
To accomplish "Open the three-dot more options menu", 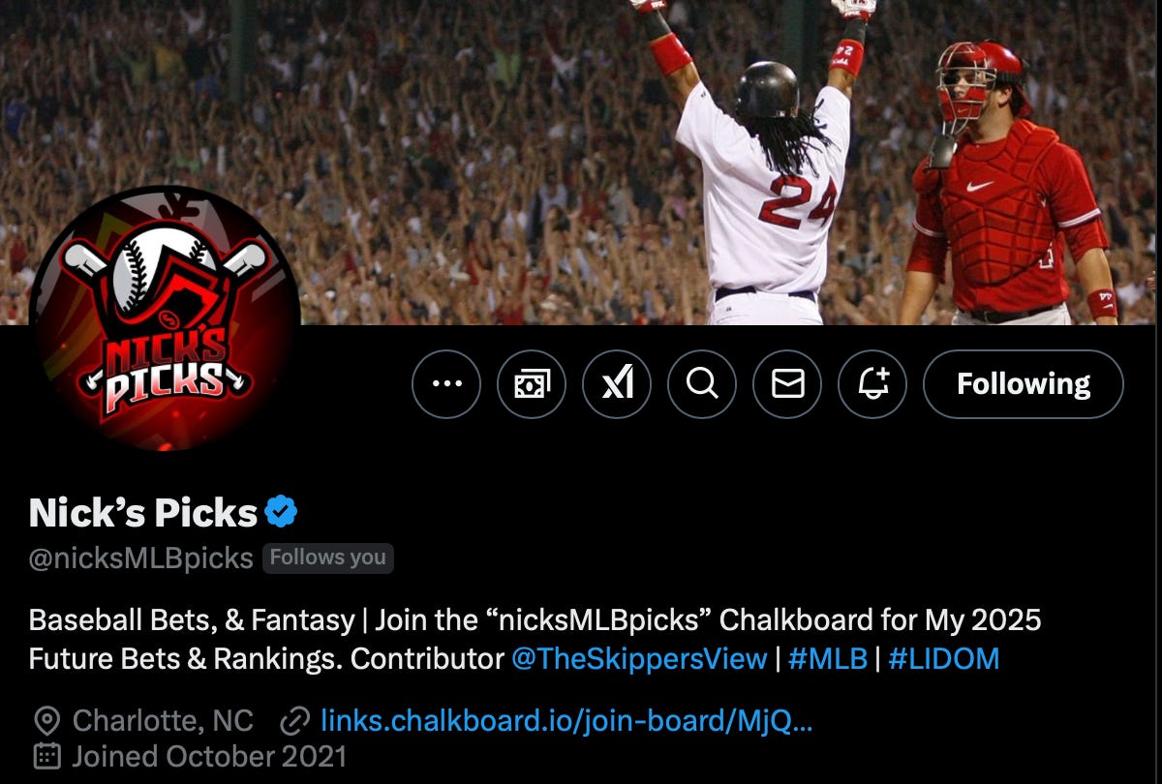I will [446, 384].
